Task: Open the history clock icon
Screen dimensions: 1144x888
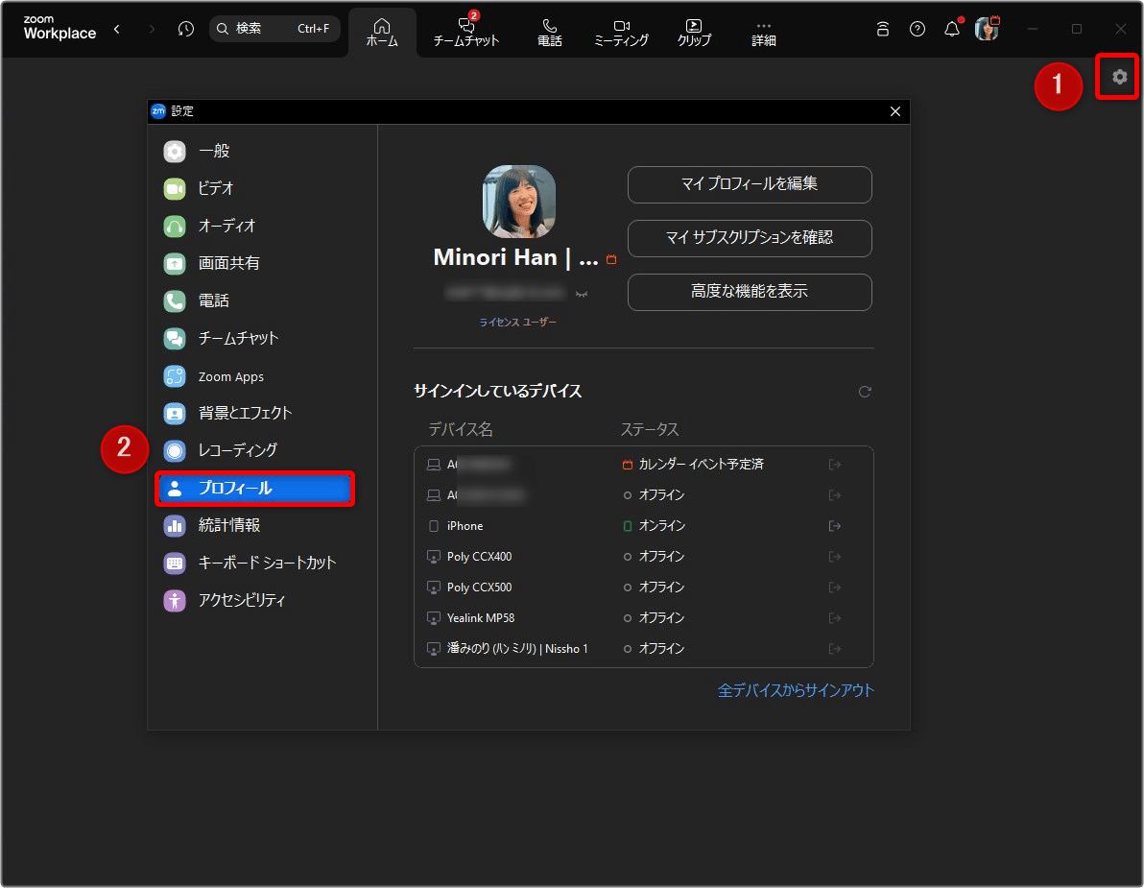Action: pos(186,29)
